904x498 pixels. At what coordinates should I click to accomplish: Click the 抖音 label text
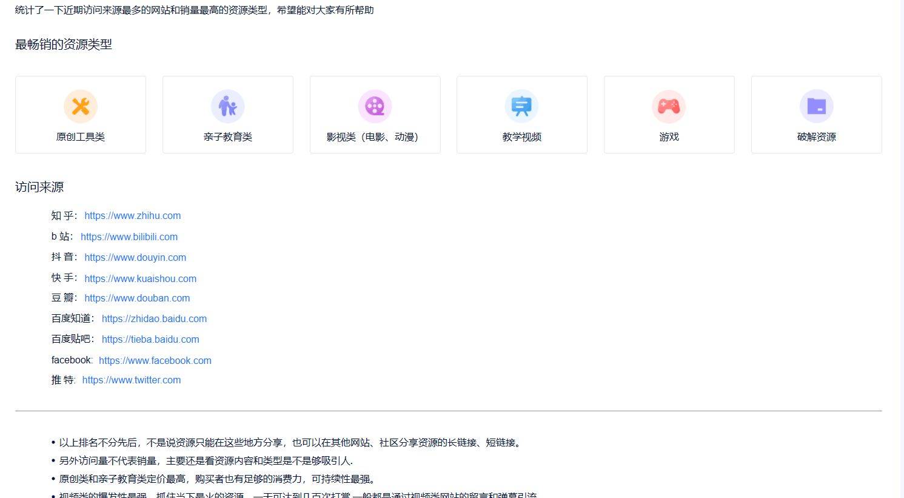click(64, 257)
